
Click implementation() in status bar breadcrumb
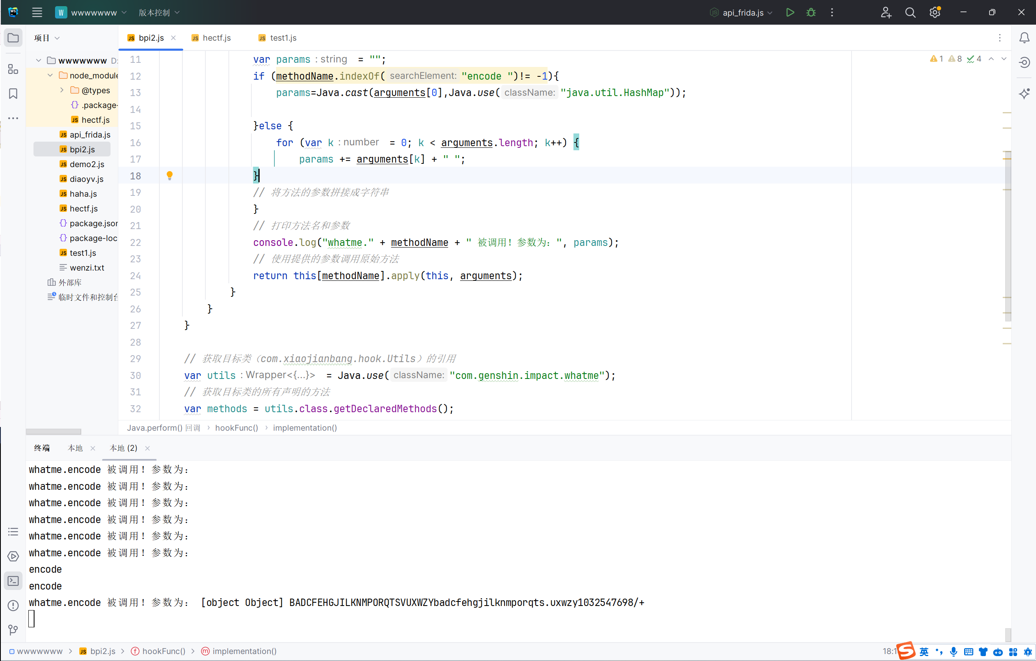pyautogui.click(x=239, y=651)
